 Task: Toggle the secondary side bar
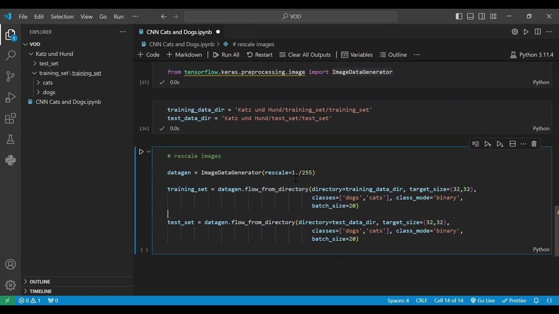click(x=482, y=16)
